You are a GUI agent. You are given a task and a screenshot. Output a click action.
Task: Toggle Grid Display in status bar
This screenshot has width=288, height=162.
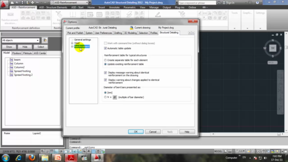tap(52, 151)
